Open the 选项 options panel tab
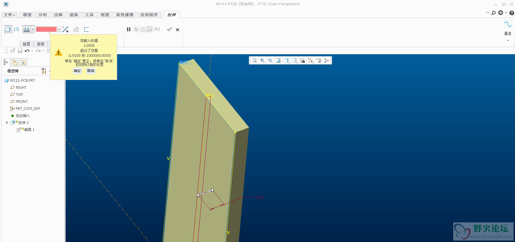This screenshot has width=515, height=242. [41, 44]
